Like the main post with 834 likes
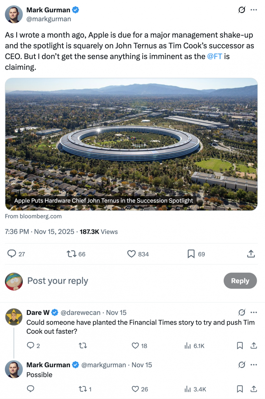The image size is (265, 399). (x=131, y=254)
